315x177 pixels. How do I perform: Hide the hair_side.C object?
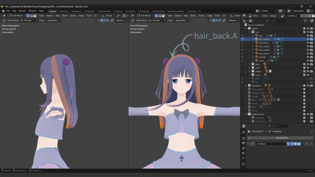(x=308, y=53)
